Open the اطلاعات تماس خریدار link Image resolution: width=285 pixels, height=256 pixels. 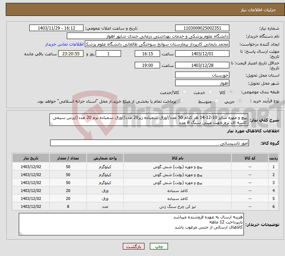[x=64, y=44]
